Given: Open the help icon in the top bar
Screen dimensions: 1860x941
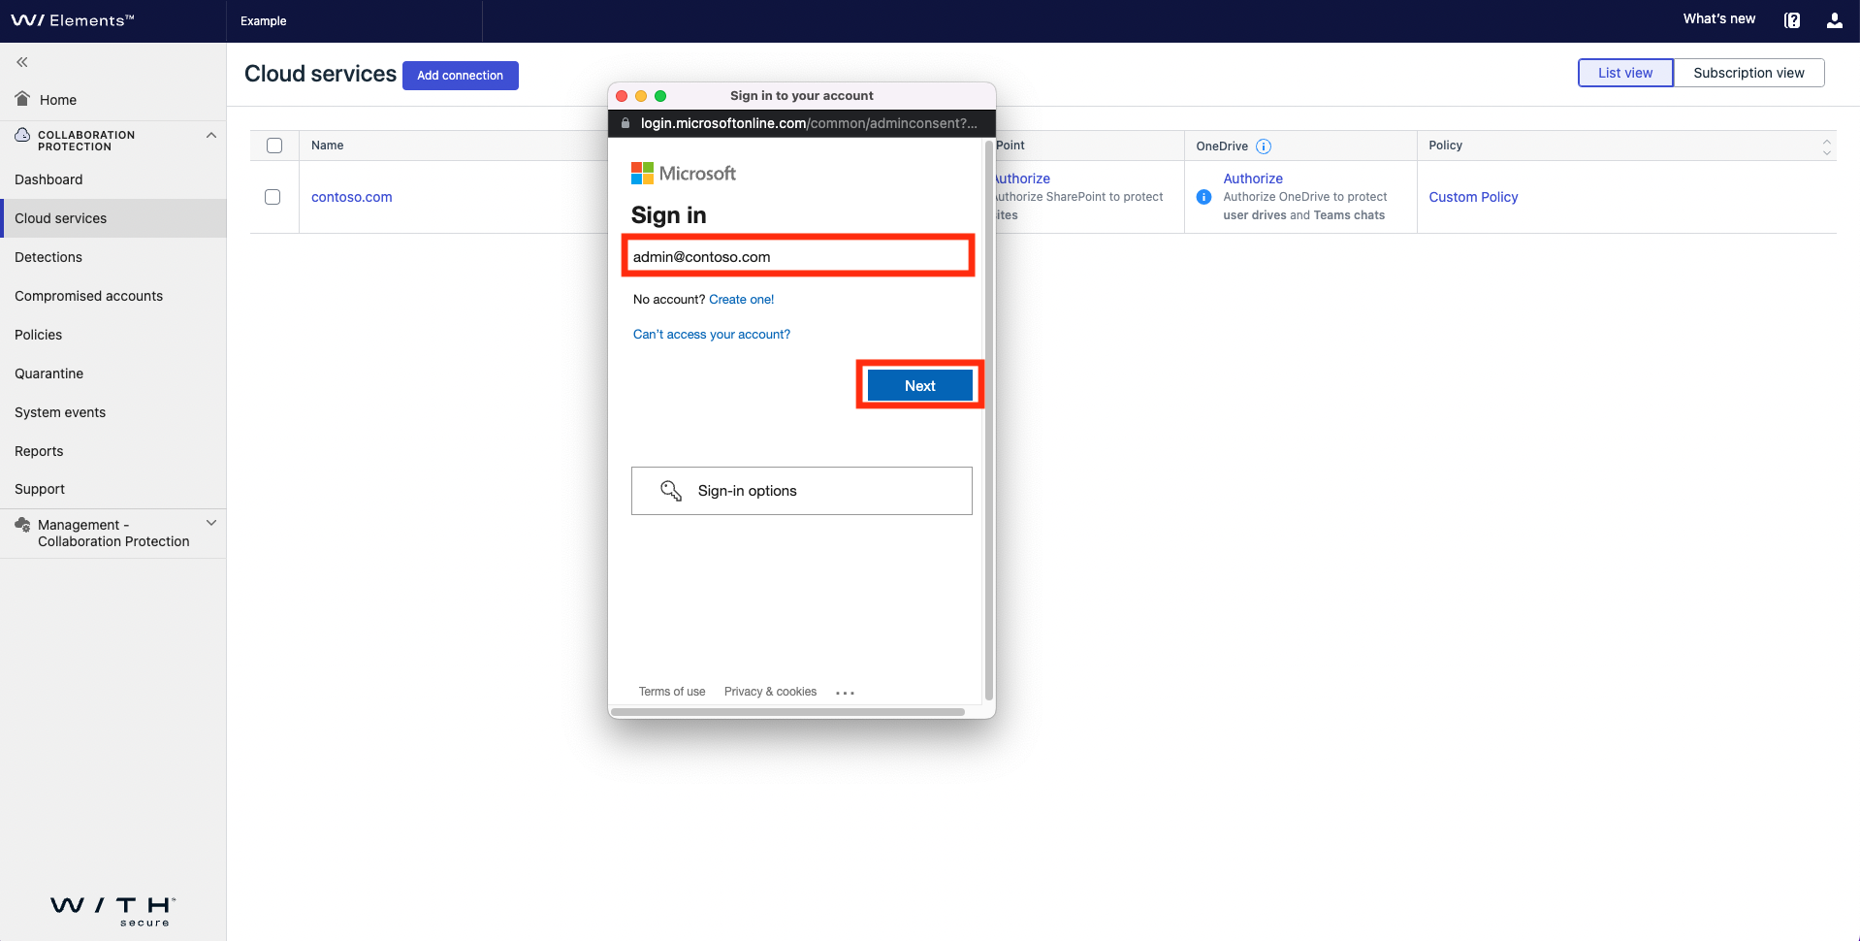Looking at the screenshot, I should pos(1792,19).
